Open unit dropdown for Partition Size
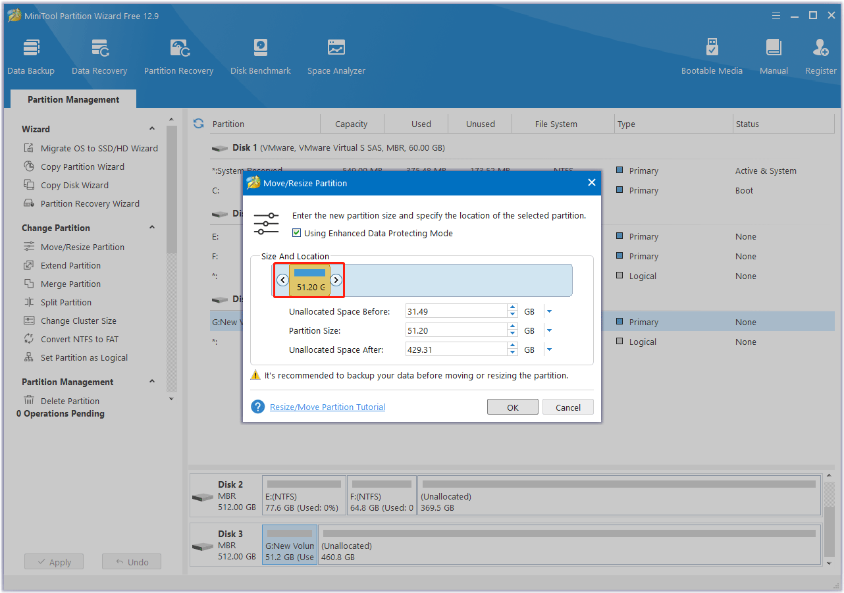The height and width of the screenshot is (593, 844). (549, 330)
